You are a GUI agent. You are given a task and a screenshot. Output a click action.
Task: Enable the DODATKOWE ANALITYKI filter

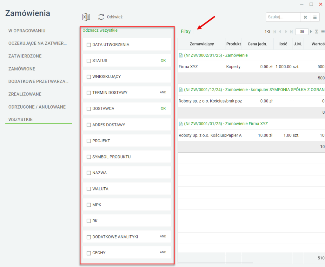coord(89,237)
